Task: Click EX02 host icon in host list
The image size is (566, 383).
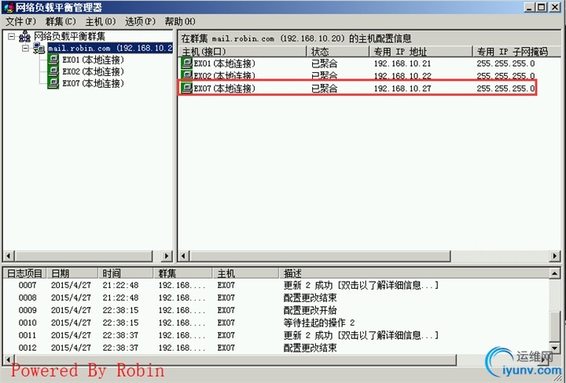Action: [186, 75]
